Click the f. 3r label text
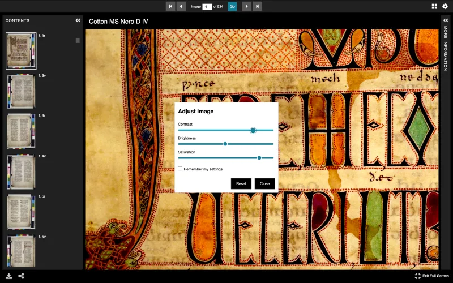This screenshot has width=453, height=283. tap(42, 36)
